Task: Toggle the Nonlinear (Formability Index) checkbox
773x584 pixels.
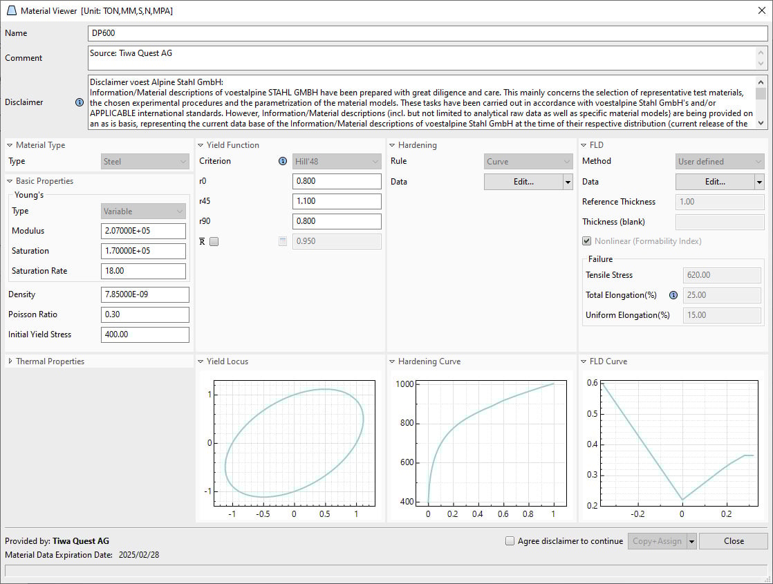Action: [586, 241]
